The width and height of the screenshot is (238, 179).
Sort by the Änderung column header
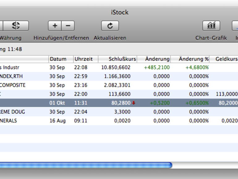click(154, 59)
